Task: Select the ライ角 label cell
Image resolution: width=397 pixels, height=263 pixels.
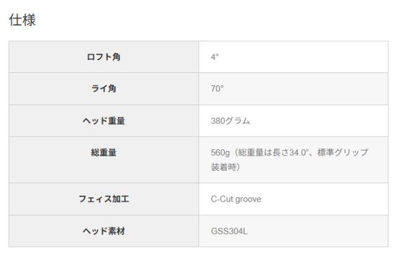Action: click(104, 88)
